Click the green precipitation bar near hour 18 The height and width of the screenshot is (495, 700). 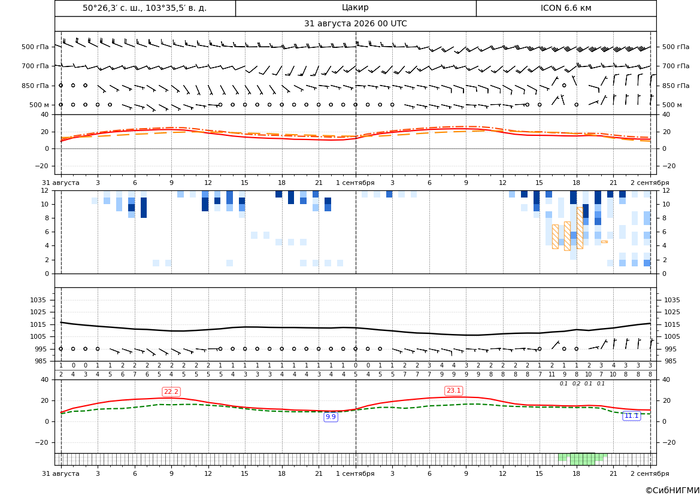point(583,459)
